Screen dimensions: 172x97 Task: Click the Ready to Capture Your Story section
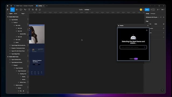pos(37,62)
